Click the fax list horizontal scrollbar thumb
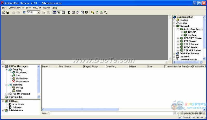The height and width of the screenshot is (120, 207). [82, 109]
